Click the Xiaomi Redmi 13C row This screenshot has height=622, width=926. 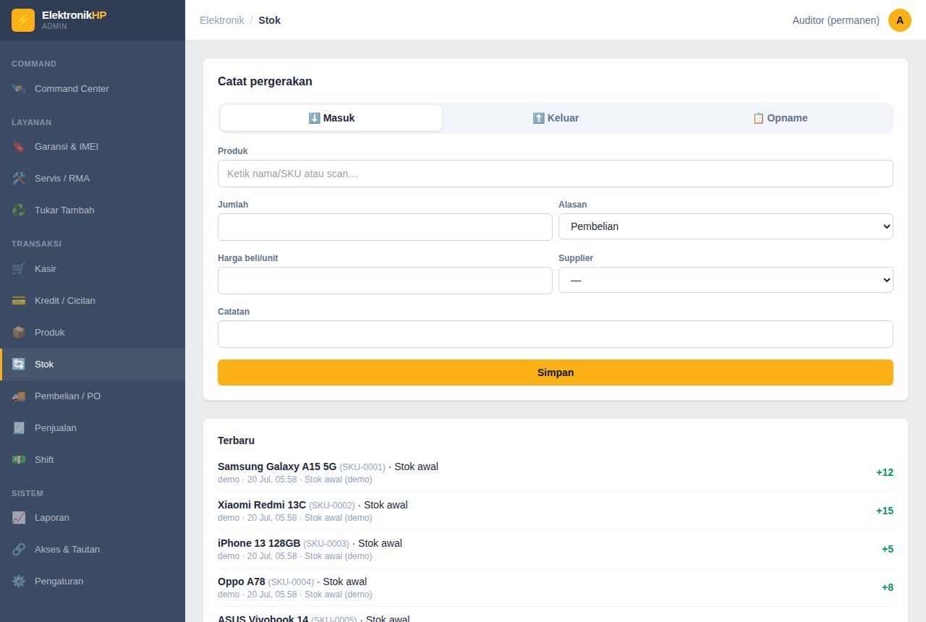point(556,511)
